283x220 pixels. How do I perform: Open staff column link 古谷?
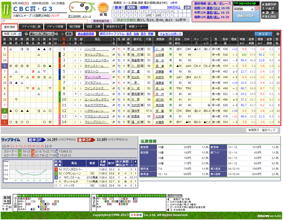click(x=136, y=34)
